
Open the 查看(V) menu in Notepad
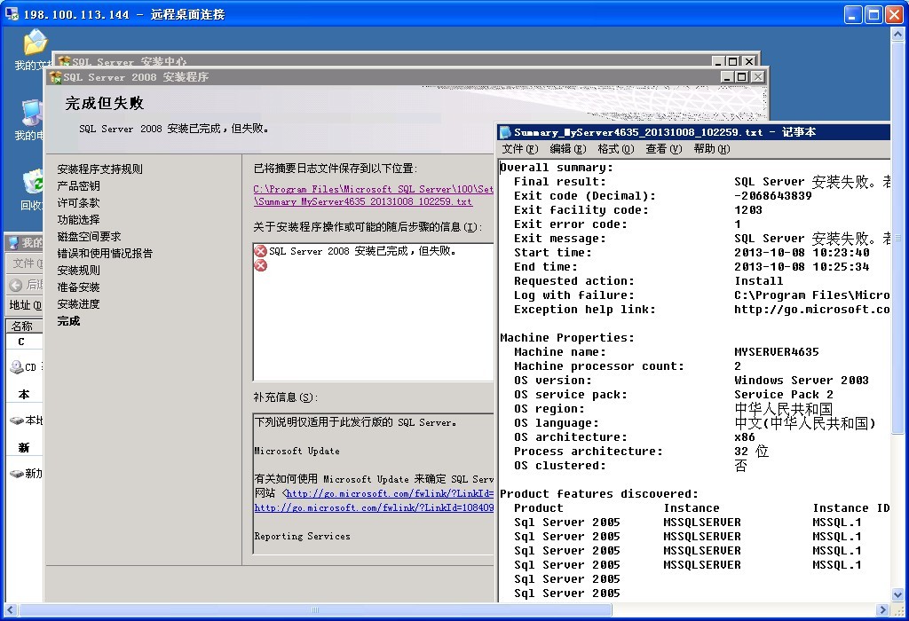(x=662, y=148)
